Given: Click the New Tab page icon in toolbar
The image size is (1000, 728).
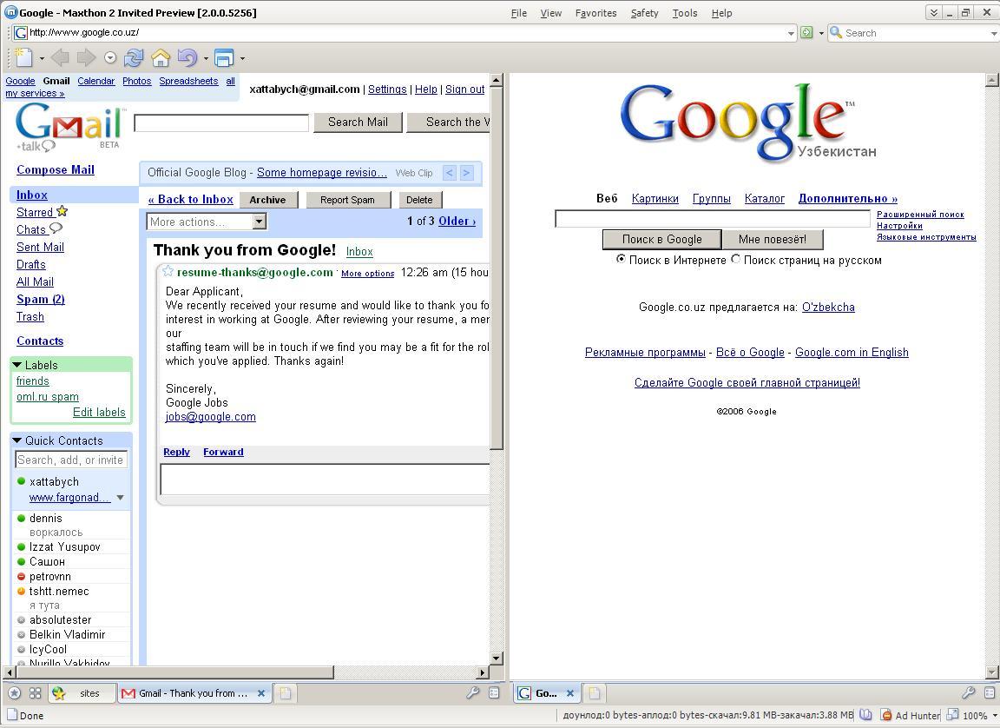Looking at the screenshot, I should (x=24, y=58).
